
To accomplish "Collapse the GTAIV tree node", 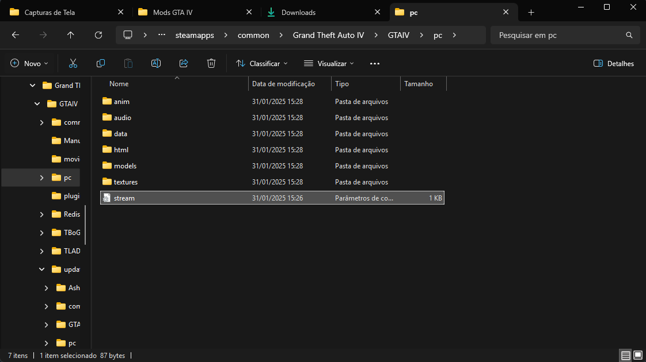I will click(x=37, y=104).
